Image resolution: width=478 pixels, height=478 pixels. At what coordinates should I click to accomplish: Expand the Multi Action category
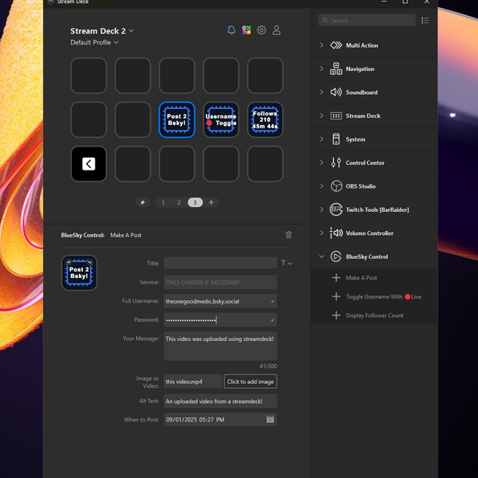click(x=322, y=45)
